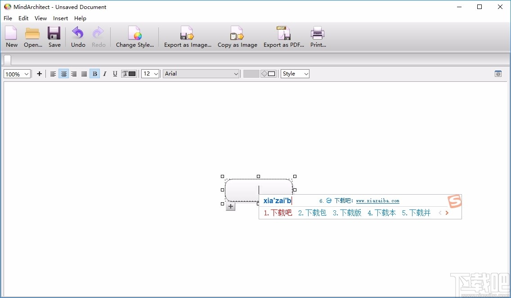This screenshot has width=511, height=298.
Task: Toggle italic formatting
Action: tap(105, 74)
